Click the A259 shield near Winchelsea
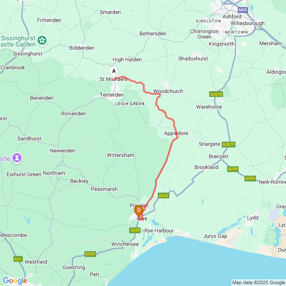 (x=135, y=230)
